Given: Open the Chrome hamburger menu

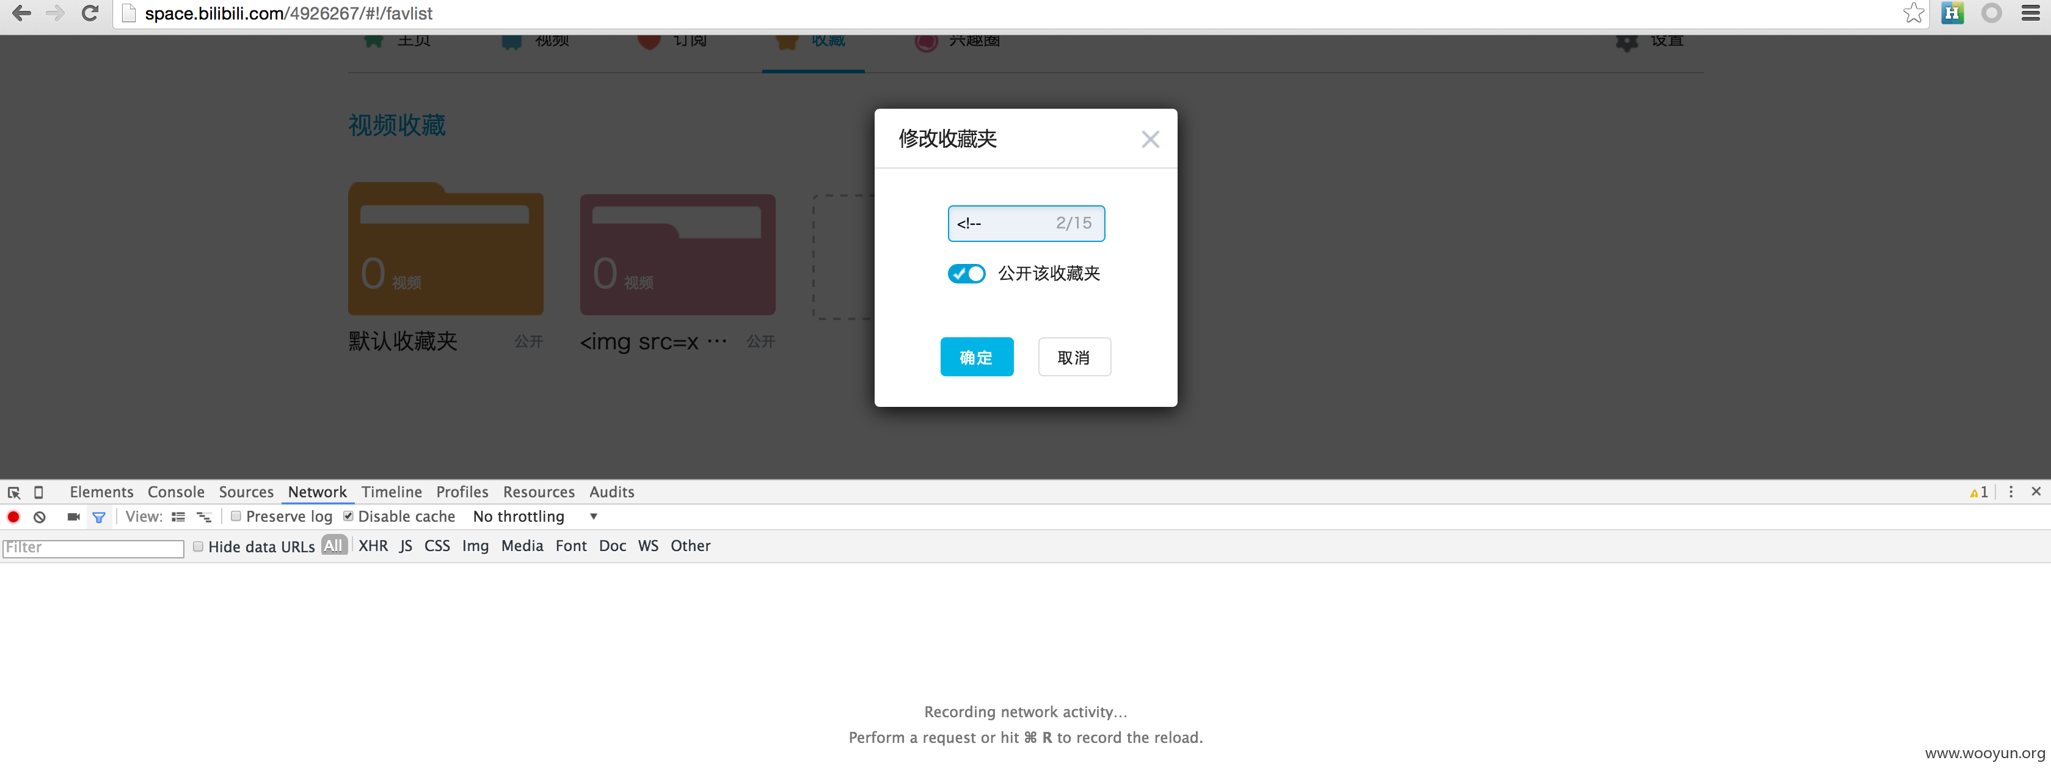Looking at the screenshot, I should pos(2030,13).
